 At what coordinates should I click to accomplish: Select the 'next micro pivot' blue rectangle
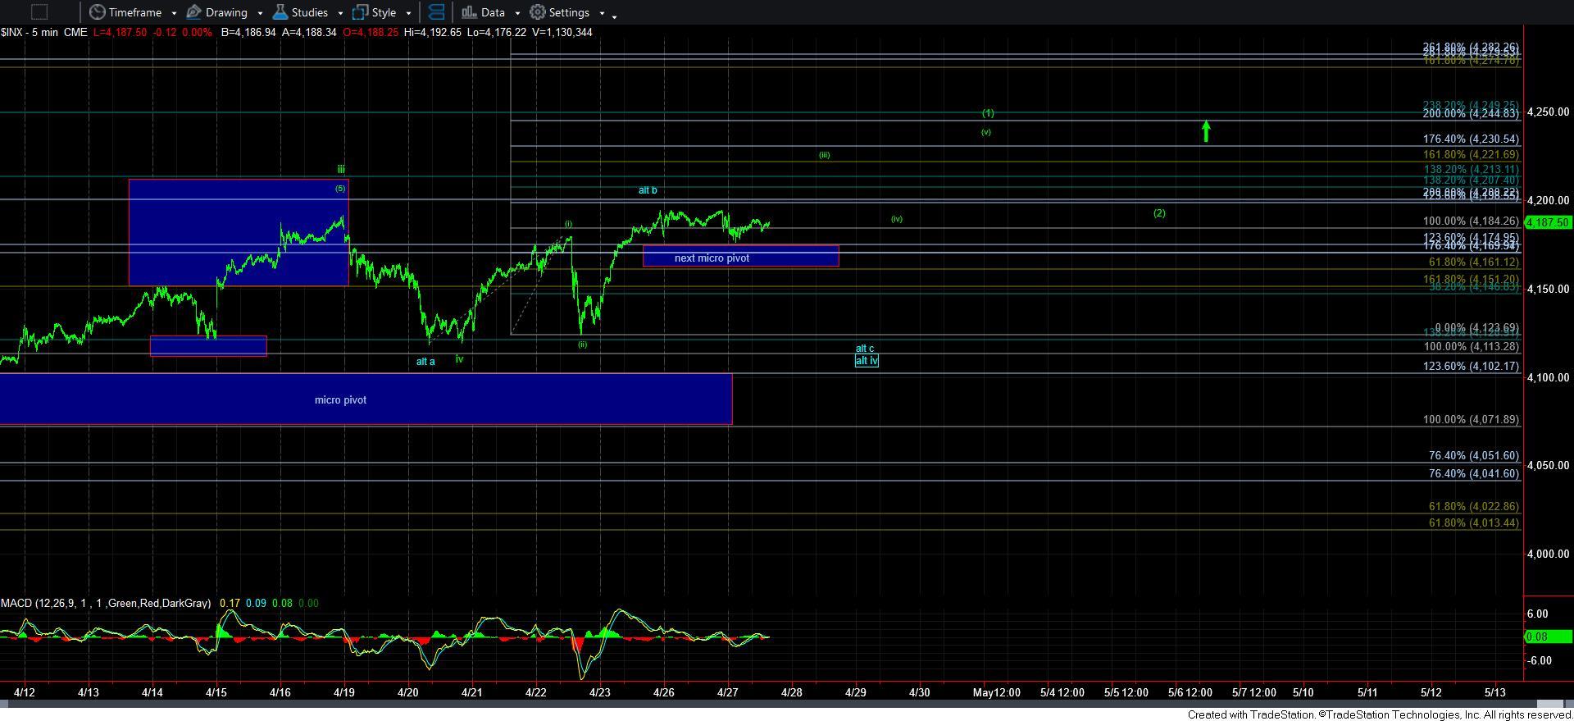(x=740, y=257)
